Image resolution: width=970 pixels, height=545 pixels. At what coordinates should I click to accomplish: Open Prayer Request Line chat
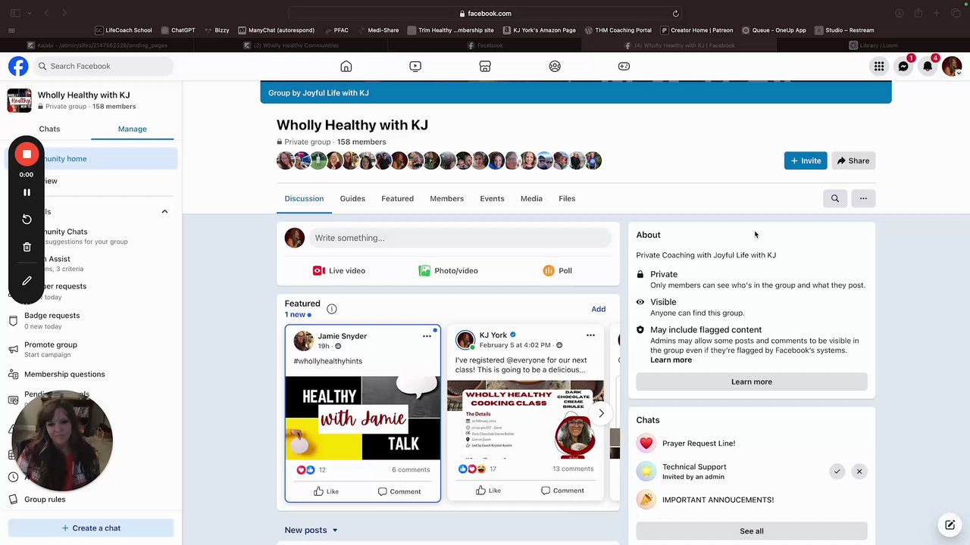click(x=699, y=444)
